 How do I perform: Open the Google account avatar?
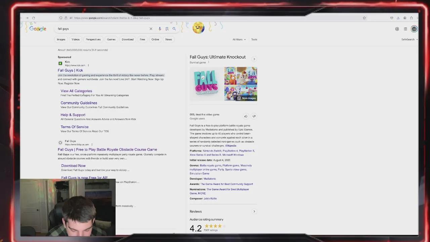coord(414,29)
